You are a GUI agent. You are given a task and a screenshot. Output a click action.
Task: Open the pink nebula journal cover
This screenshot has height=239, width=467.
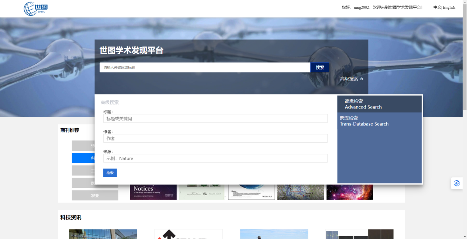[350, 192]
